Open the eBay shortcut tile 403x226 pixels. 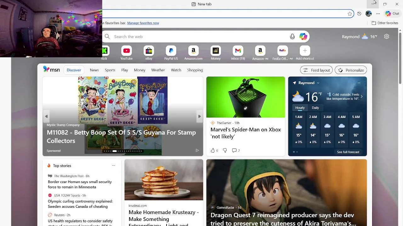tap(149, 53)
